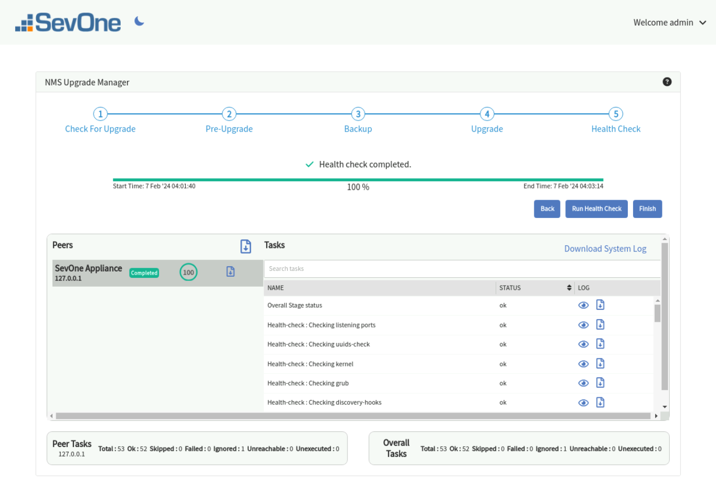Click 'Health-check : Checking discovery-hooks' text
Viewport: 716px width, 478px height.
324,403
